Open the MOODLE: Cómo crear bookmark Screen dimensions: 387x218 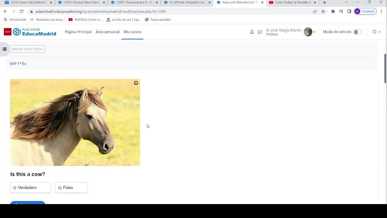[x=86, y=20]
